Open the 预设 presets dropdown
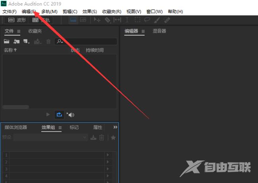The image size is (258, 183). 50,137
